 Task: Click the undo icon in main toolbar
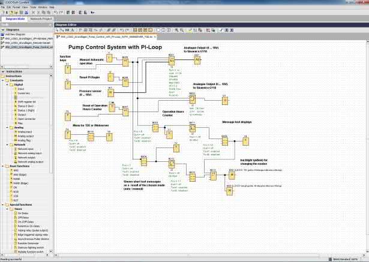(x=56, y=13)
